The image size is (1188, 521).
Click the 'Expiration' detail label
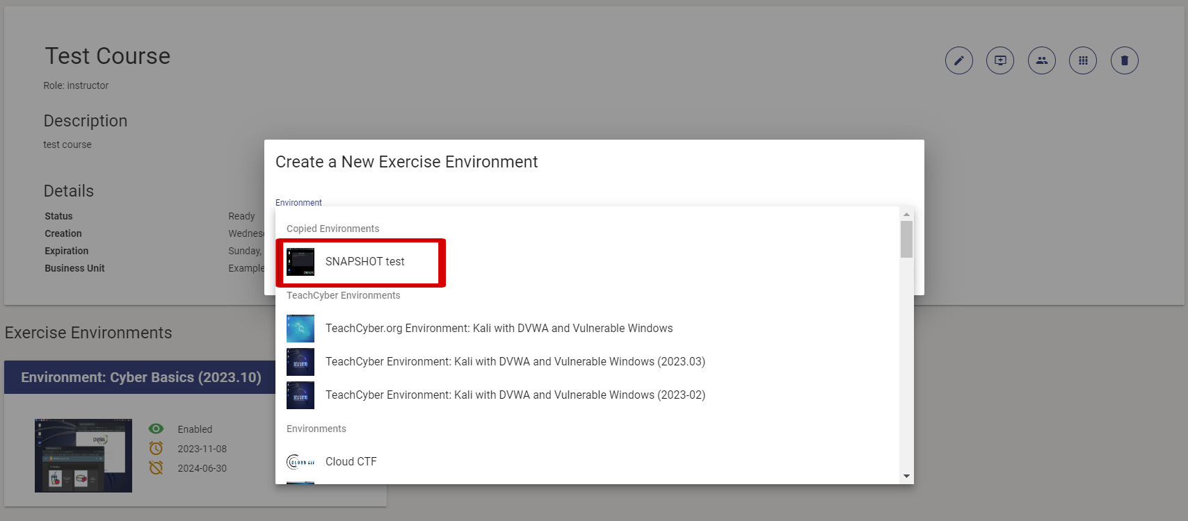pyautogui.click(x=67, y=251)
